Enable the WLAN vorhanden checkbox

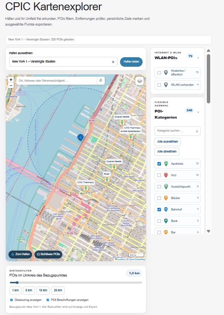159,85
